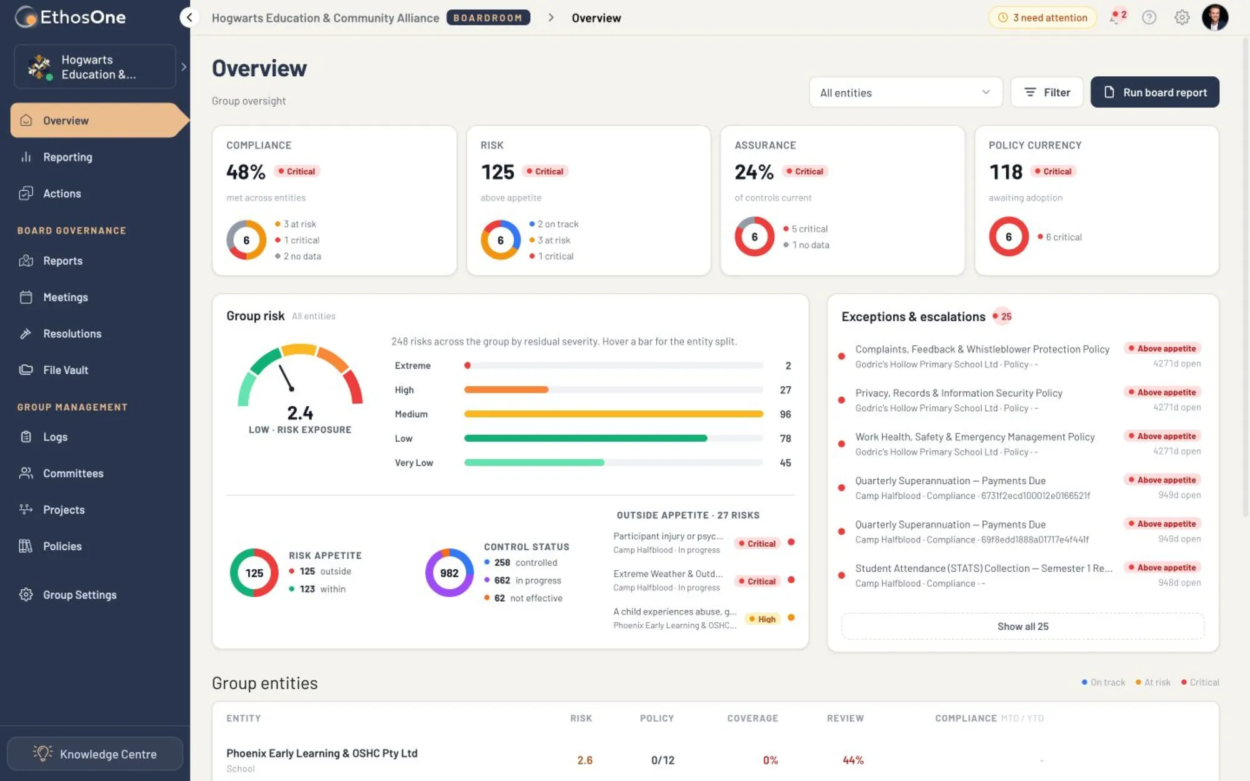The width and height of the screenshot is (1250, 781).
Task: Click Show all 25 exceptions
Action: click(1022, 626)
